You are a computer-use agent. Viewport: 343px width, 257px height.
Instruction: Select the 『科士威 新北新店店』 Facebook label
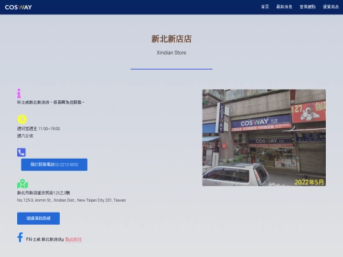point(45,239)
